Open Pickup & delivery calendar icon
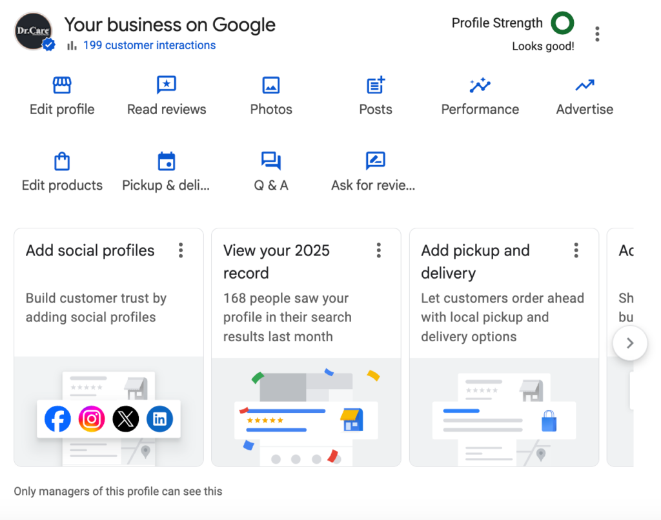The image size is (661, 520). (x=167, y=161)
